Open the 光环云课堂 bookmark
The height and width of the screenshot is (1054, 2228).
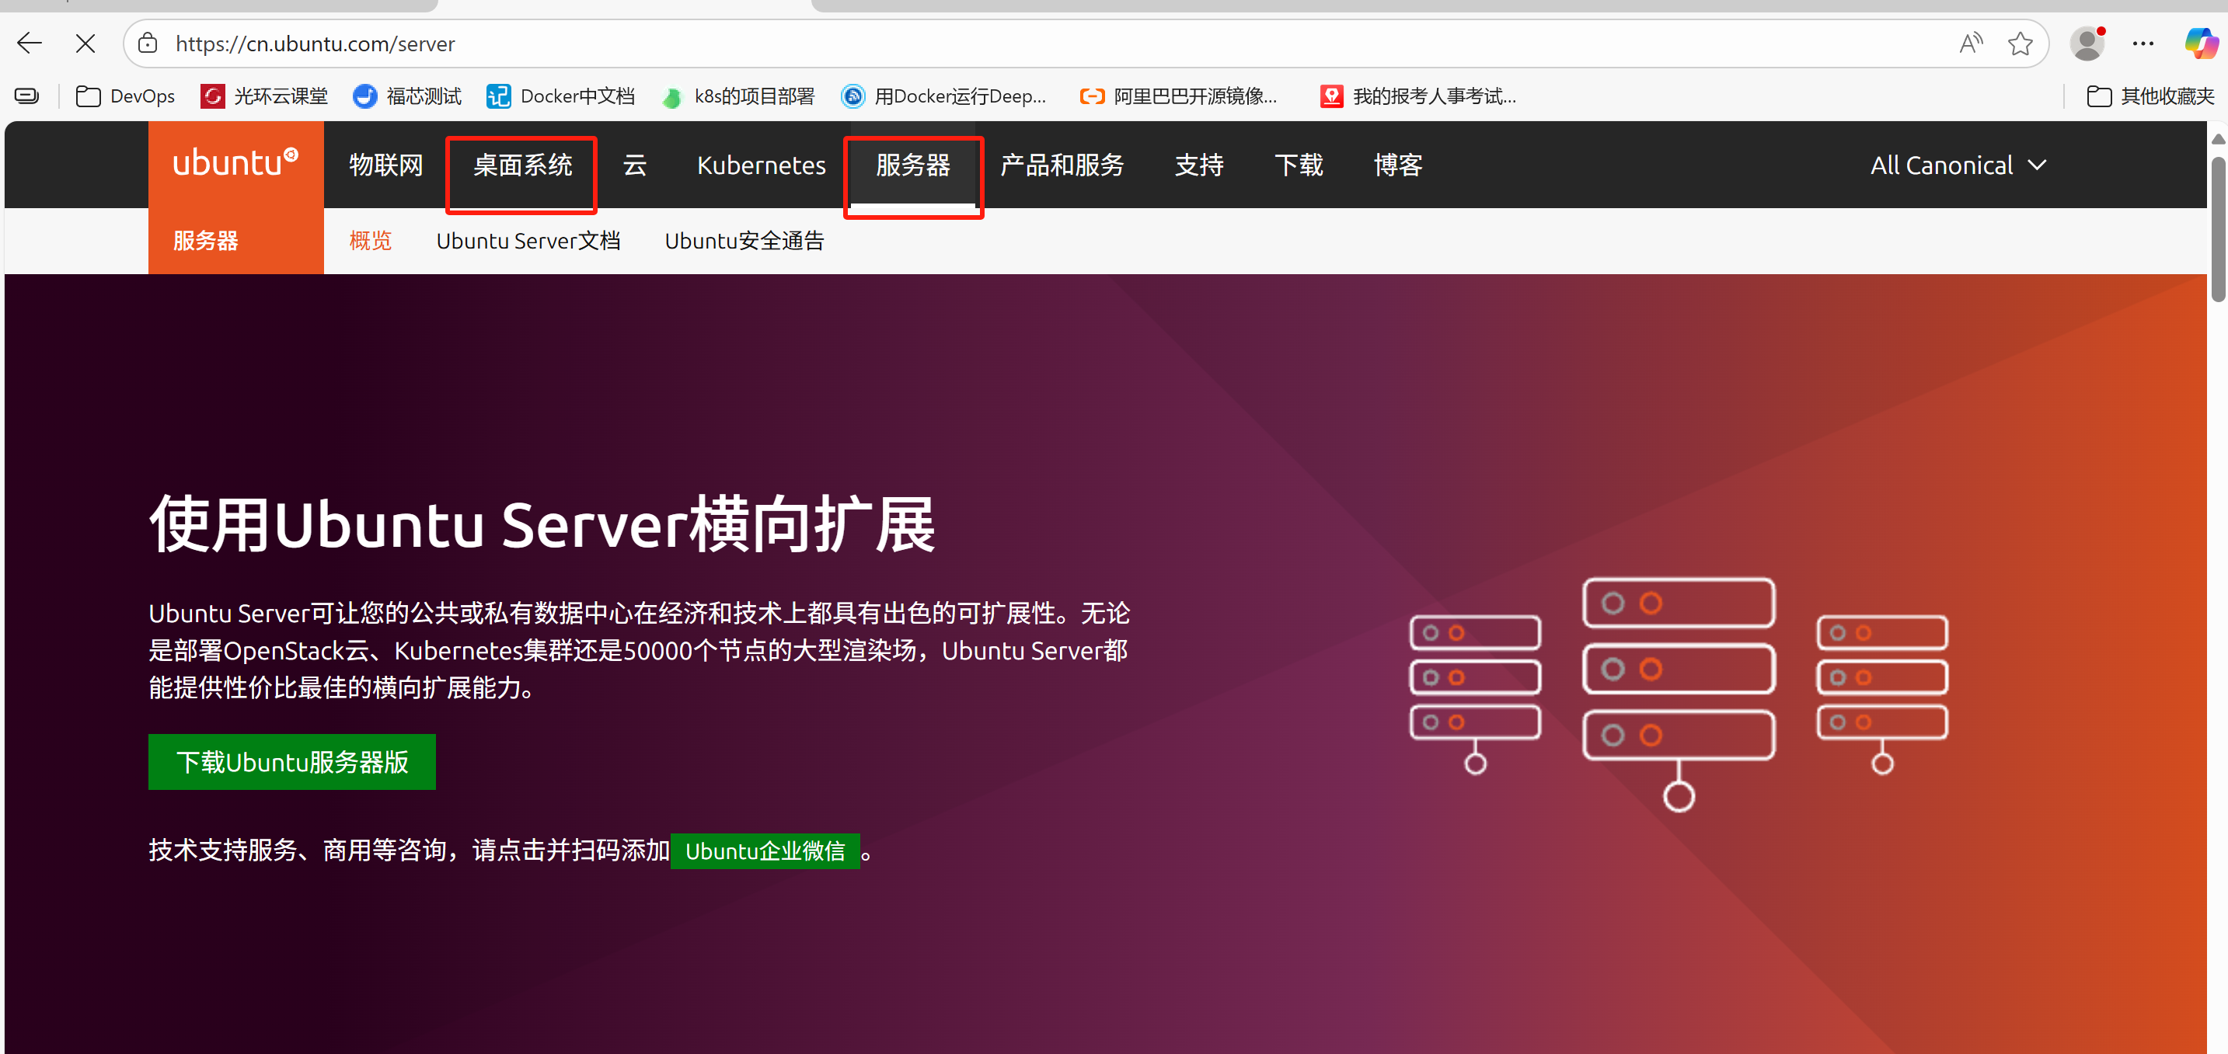263,96
